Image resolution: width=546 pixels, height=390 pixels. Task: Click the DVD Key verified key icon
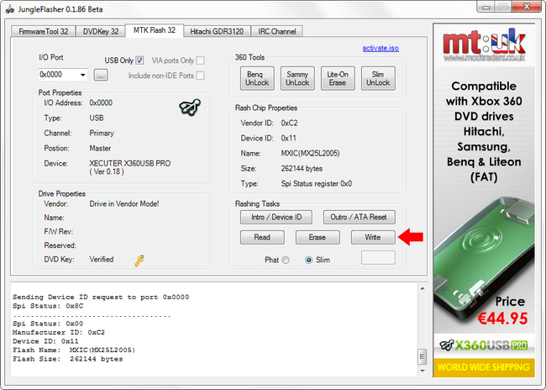click(139, 261)
